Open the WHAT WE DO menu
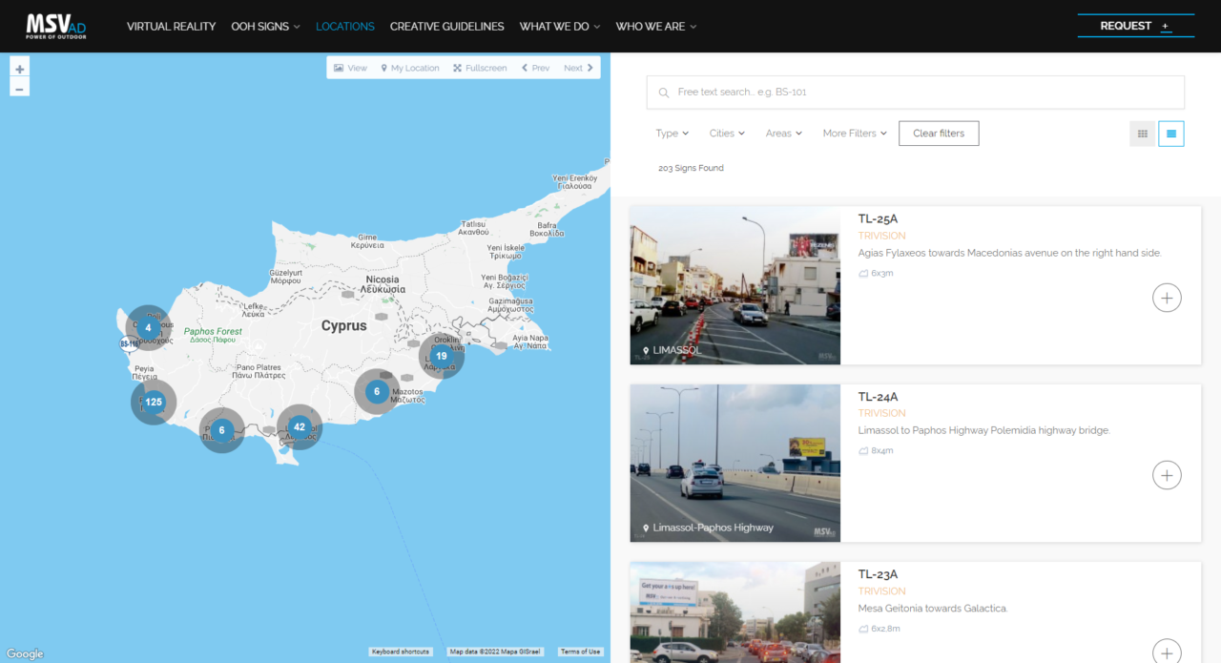The height and width of the screenshot is (663, 1221). click(559, 27)
